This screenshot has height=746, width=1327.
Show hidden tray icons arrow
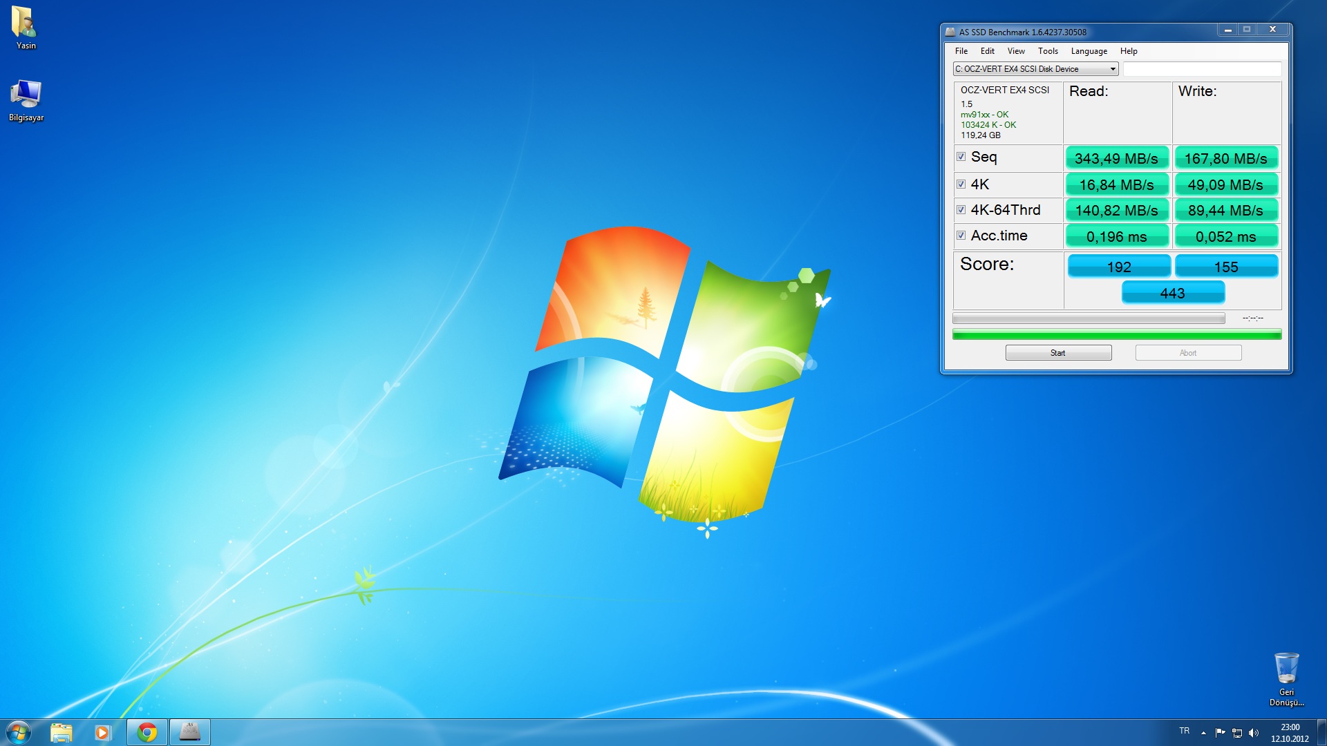coord(1203,733)
